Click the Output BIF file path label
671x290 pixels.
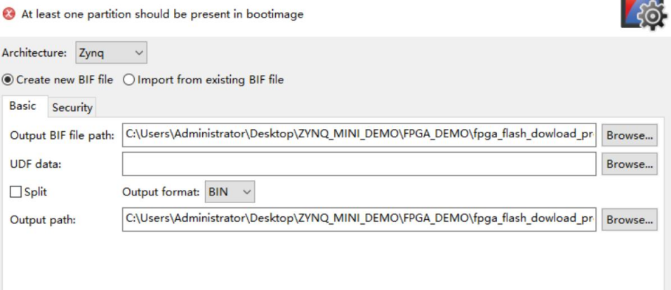click(62, 135)
